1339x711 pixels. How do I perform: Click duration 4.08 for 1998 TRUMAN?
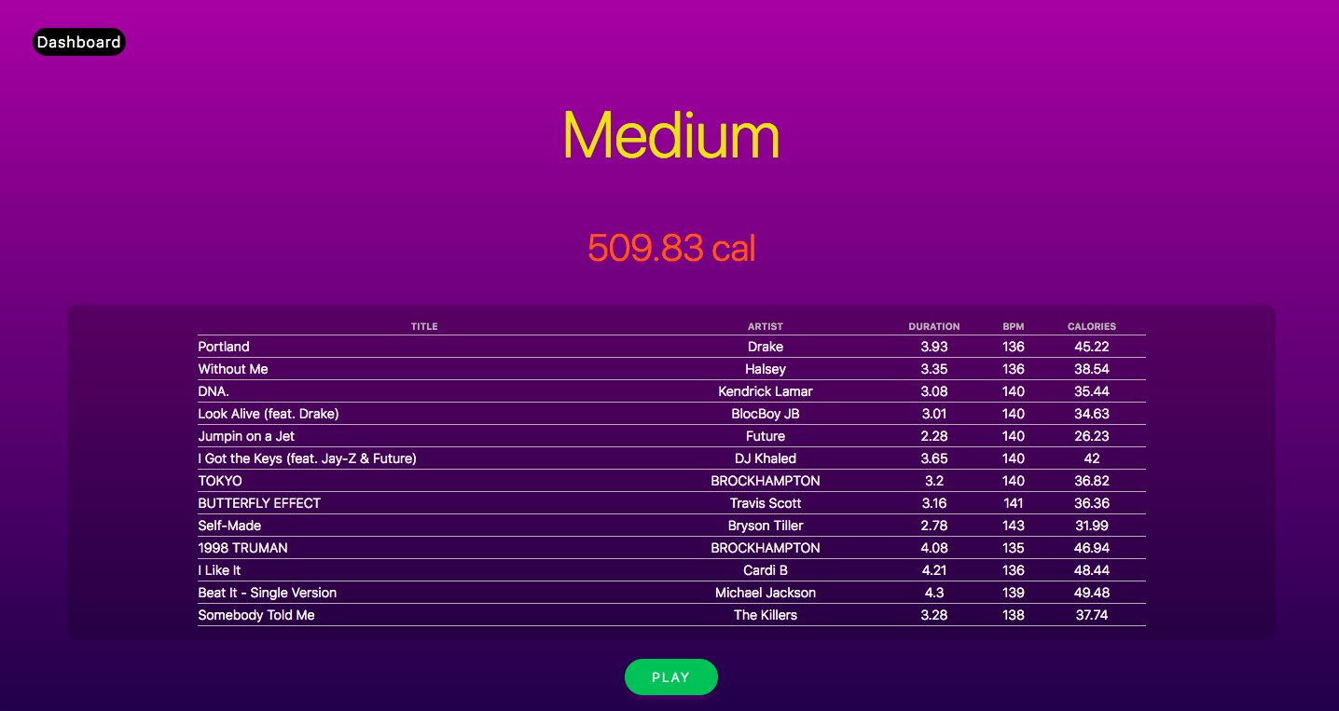(x=934, y=548)
